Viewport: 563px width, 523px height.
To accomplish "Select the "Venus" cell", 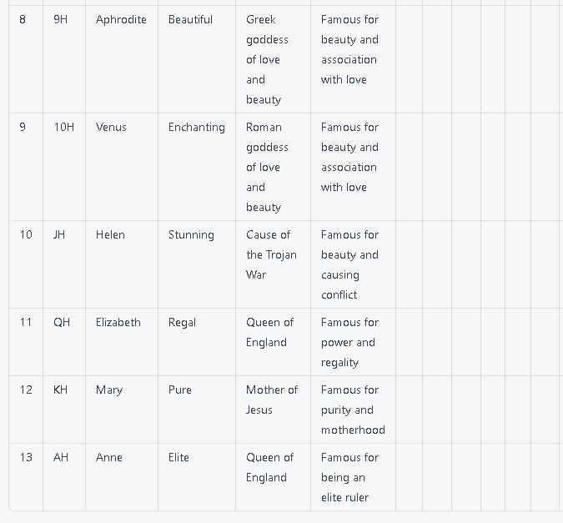I will [x=111, y=128].
